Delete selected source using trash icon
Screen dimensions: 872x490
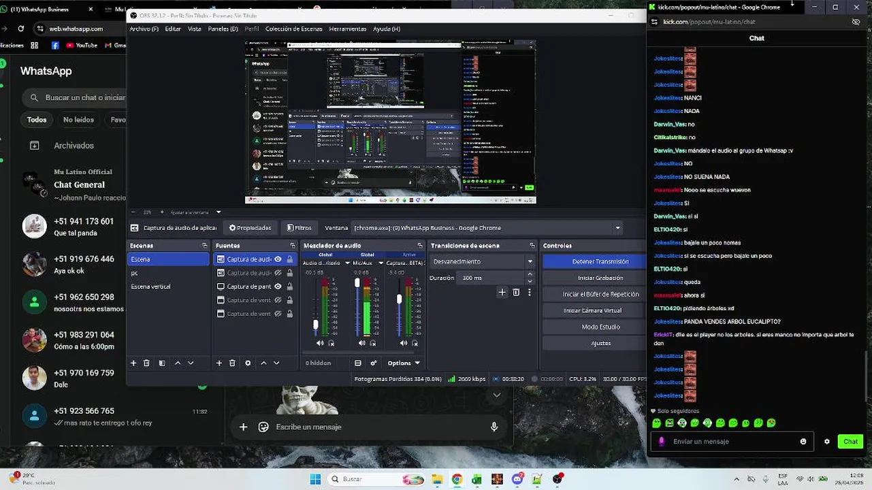(232, 363)
